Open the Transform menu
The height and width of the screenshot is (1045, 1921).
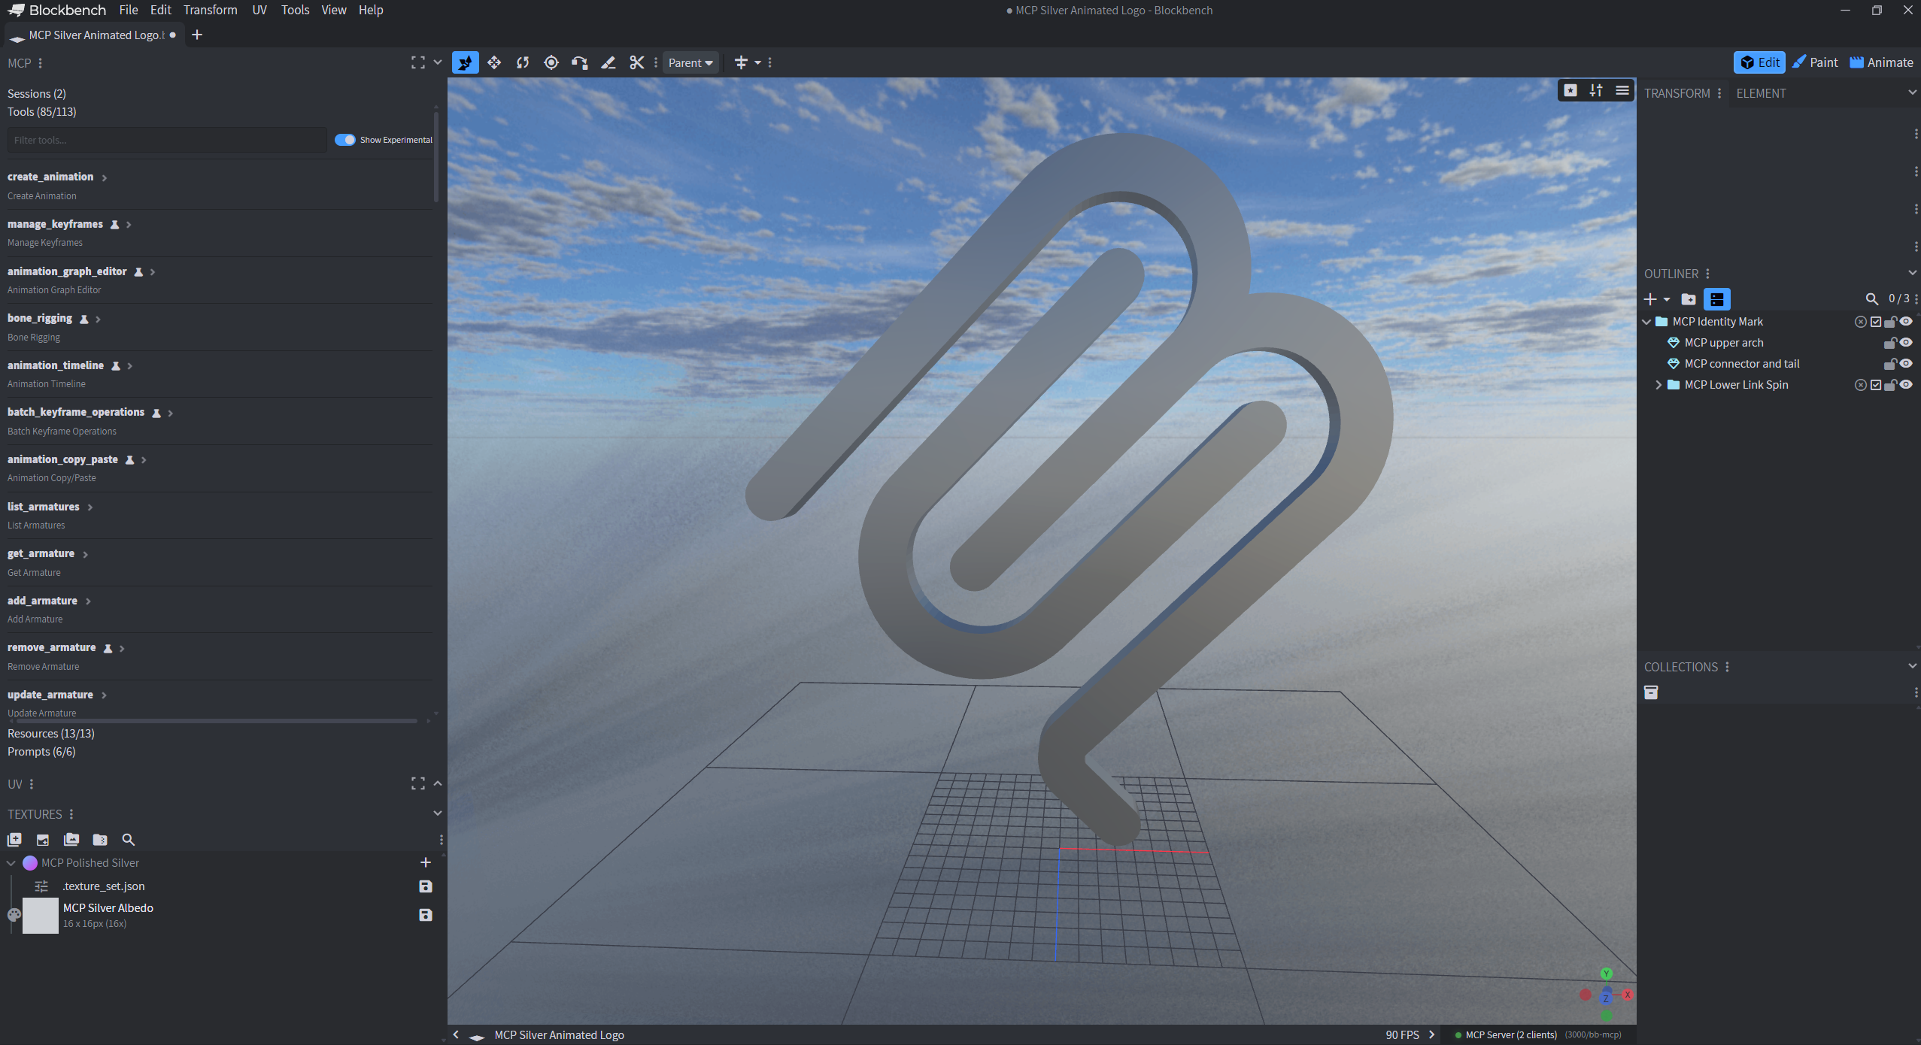click(x=211, y=10)
